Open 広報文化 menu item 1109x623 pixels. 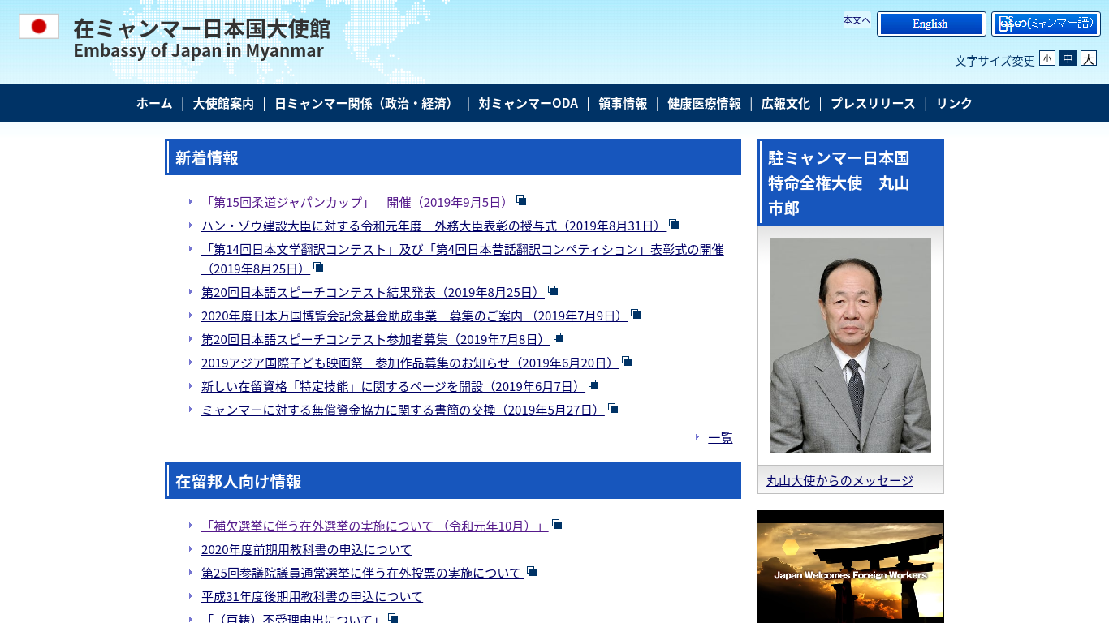tap(786, 103)
